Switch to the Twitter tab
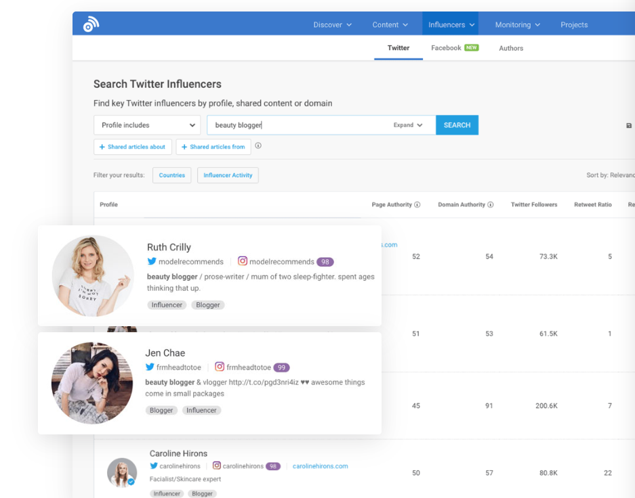 click(398, 47)
